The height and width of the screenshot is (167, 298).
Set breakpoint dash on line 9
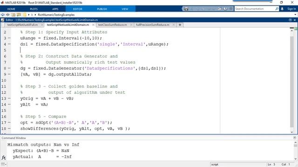[x=9, y=74]
